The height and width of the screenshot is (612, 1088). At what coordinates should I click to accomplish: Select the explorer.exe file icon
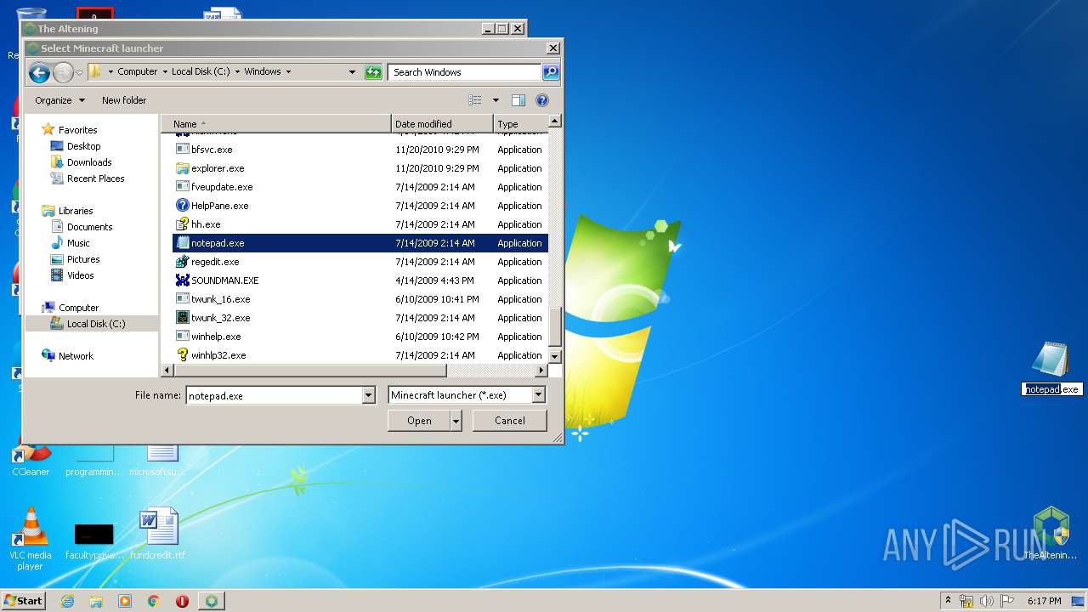coord(182,167)
